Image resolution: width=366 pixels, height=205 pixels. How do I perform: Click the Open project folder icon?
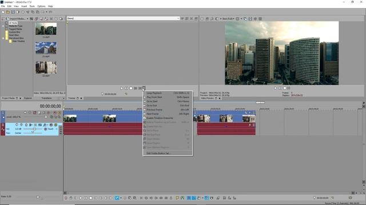8,12
